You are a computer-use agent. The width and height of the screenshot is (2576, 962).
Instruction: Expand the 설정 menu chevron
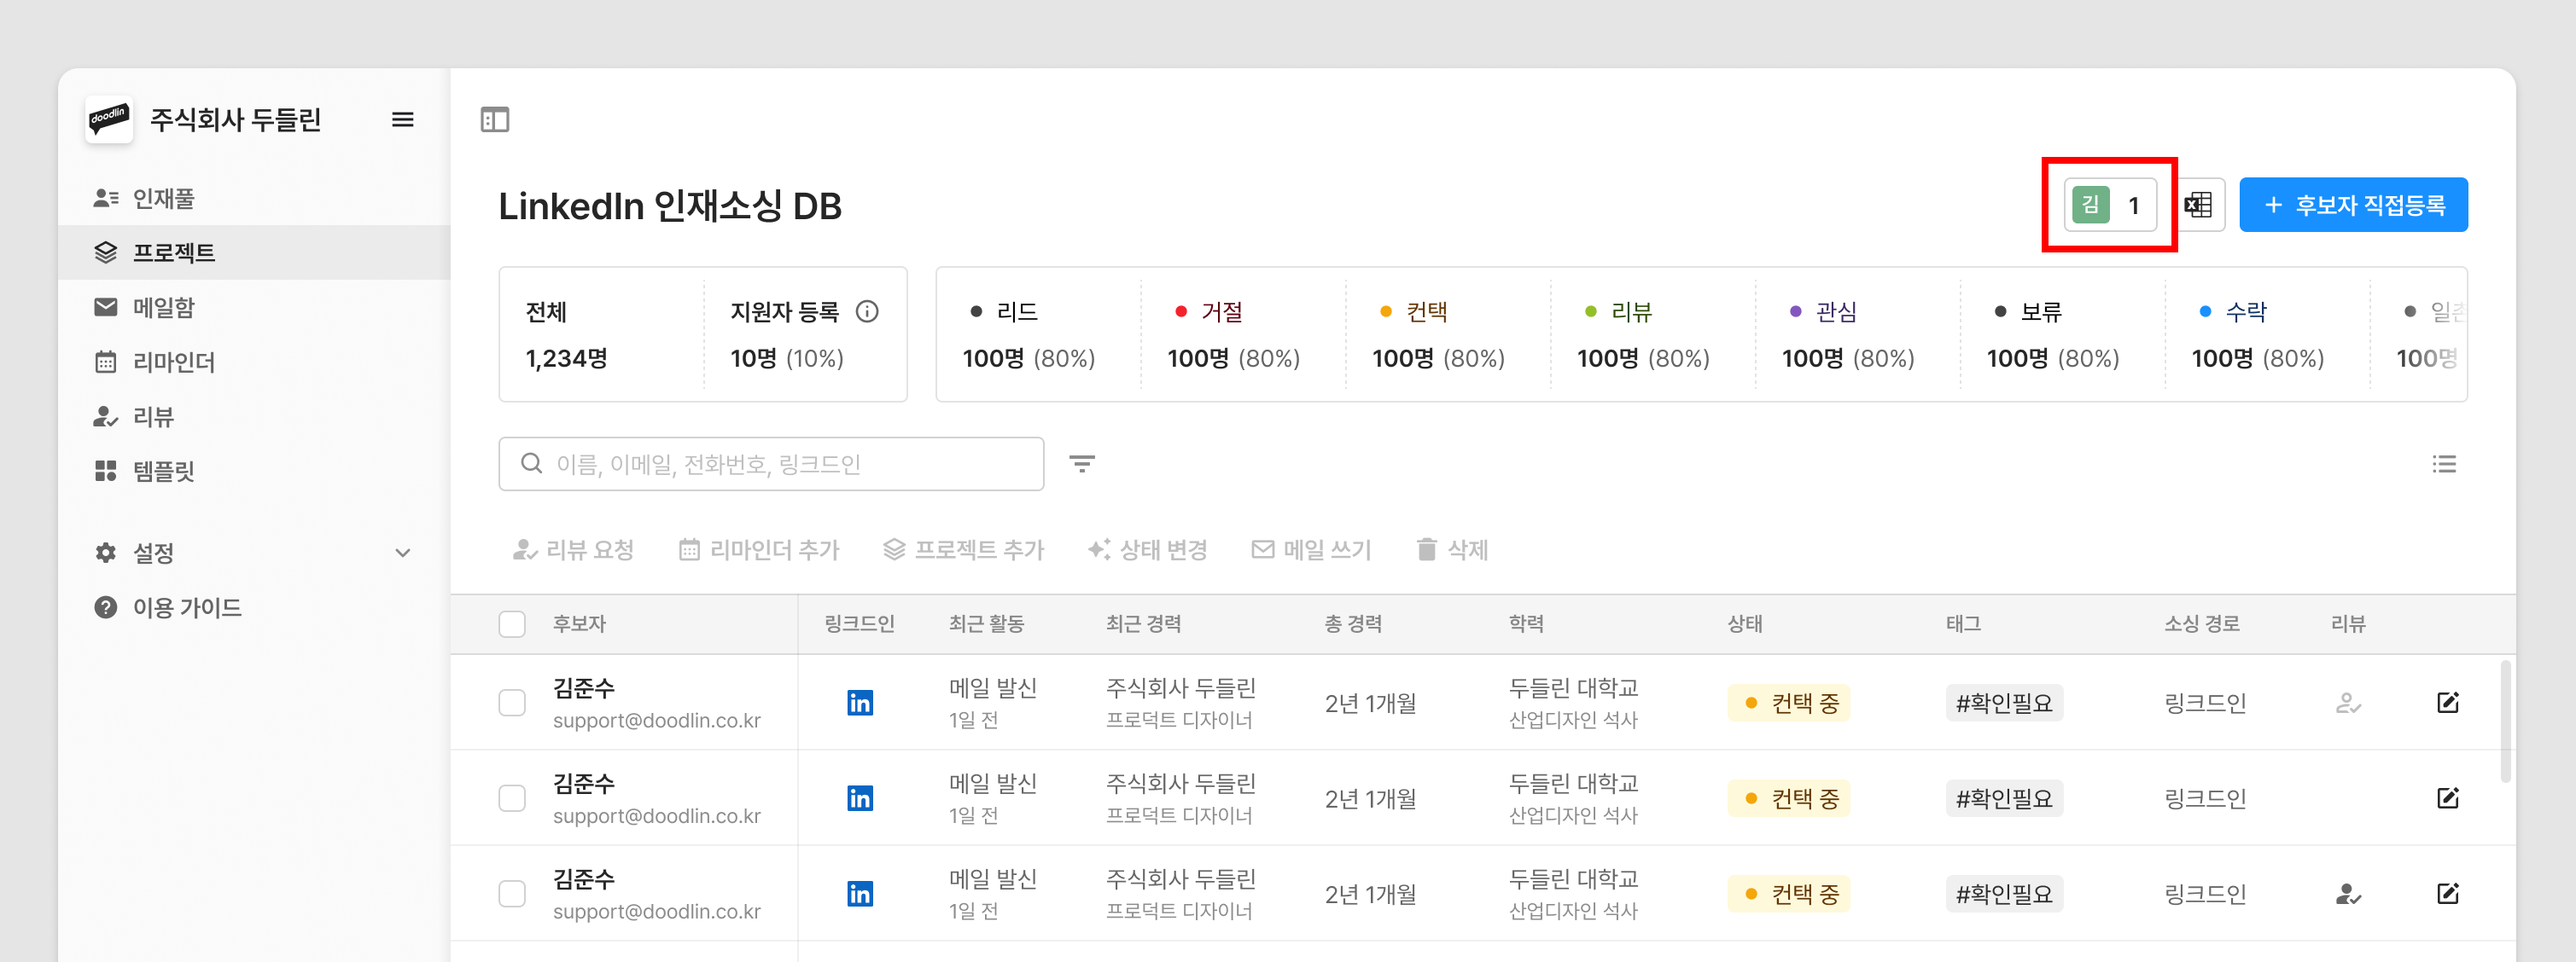tap(402, 553)
